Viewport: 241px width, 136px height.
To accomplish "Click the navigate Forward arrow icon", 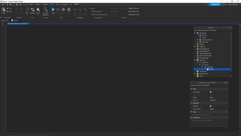I will [x=21, y=10].
